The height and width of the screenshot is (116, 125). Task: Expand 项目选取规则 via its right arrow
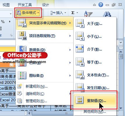pos(70,36)
